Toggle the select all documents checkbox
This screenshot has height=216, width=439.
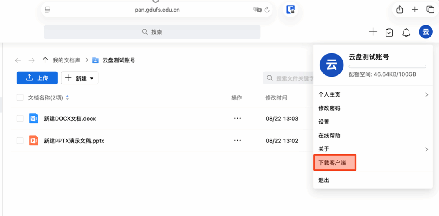pos(20,98)
